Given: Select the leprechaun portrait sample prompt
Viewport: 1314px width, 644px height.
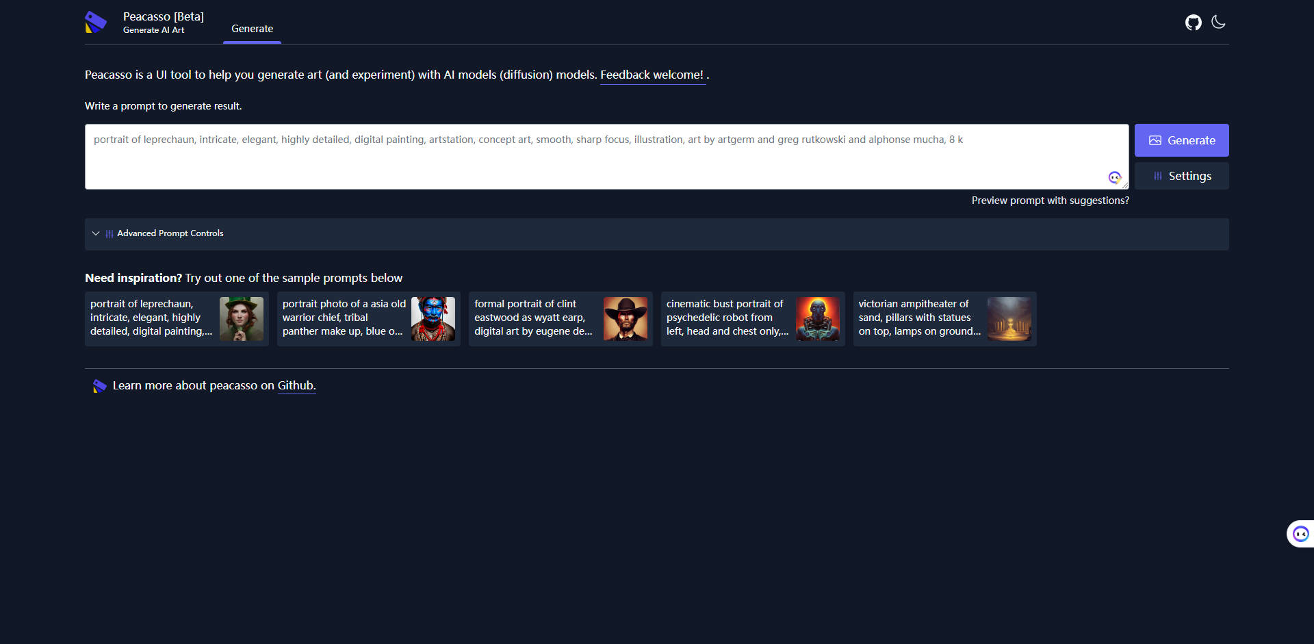Looking at the screenshot, I should click(177, 319).
